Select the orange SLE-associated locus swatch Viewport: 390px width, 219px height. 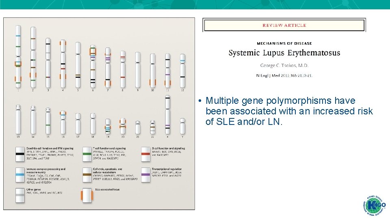point(87,195)
